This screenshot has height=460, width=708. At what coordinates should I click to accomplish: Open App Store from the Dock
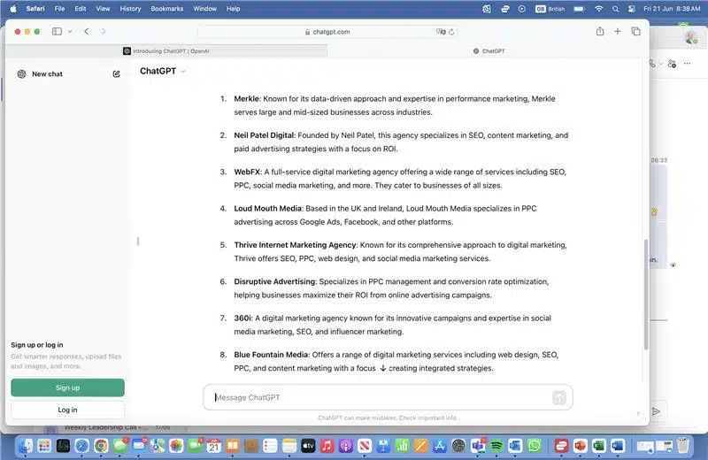coord(440,446)
